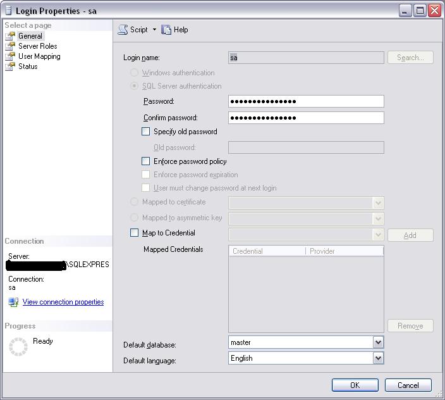445x400 pixels.
Task: Click the Remove credential button
Action: (410, 325)
